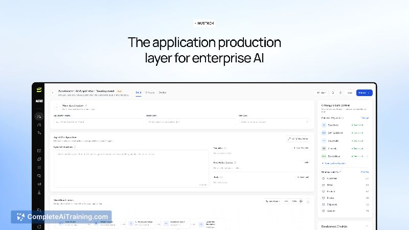Screen dimensions: 409x230
Task: Switch to the Deploy tab
Action: coord(163,93)
